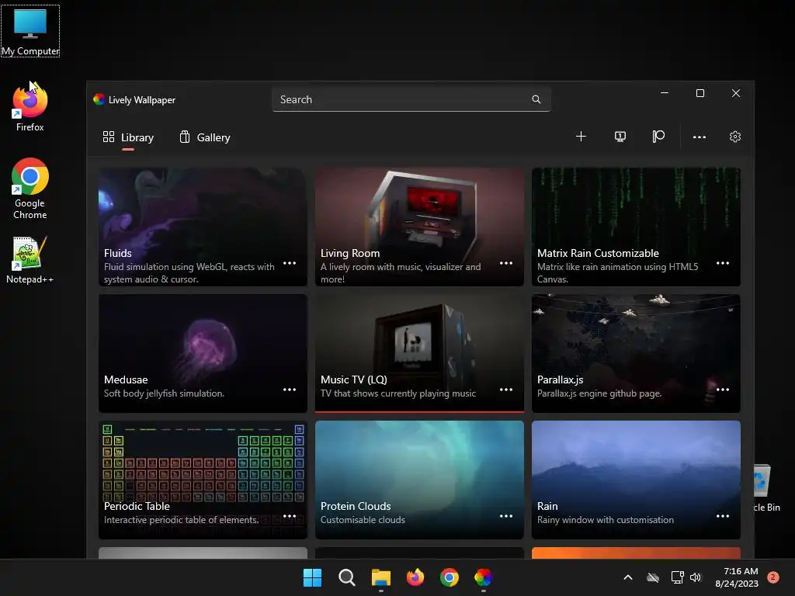795x596 pixels.
Task: Select the Google Chrome desktop shortcut
Action: pos(30,189)
